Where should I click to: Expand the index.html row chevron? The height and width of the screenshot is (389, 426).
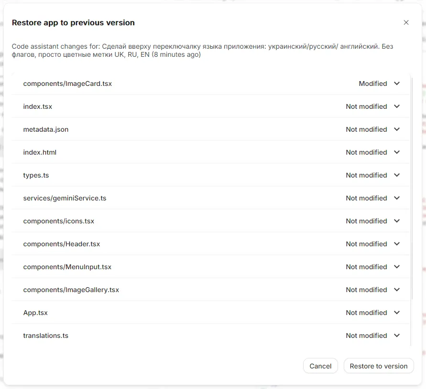[x=397, y=152]
